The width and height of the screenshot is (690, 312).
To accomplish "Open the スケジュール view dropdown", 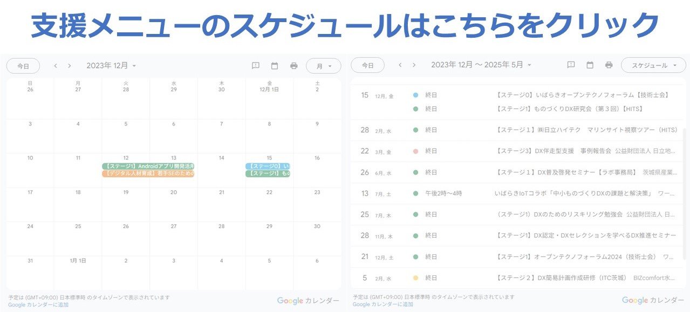I will (653, 65).
